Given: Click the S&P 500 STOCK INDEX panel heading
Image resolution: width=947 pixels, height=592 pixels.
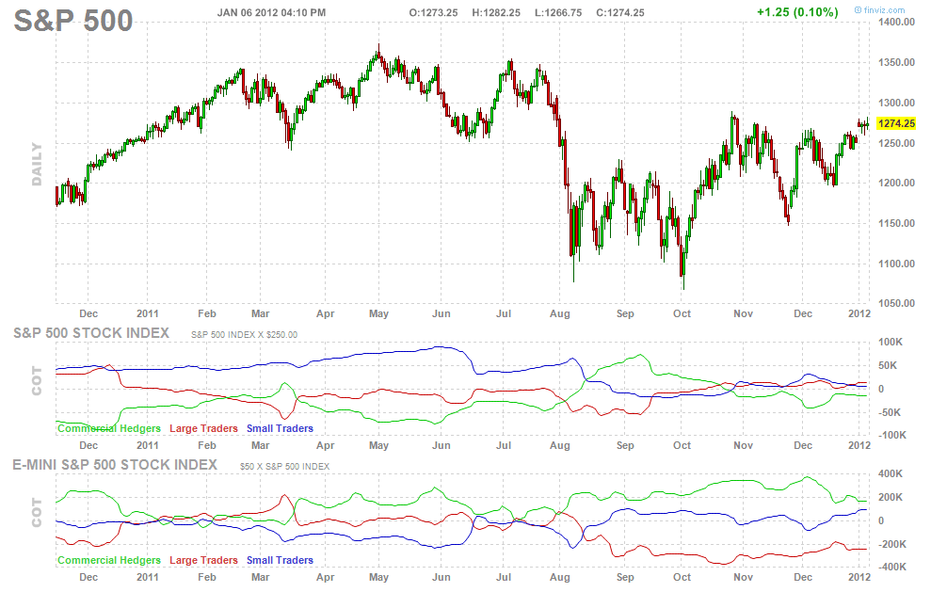Looking at the screenshot, I should [91, 333].
